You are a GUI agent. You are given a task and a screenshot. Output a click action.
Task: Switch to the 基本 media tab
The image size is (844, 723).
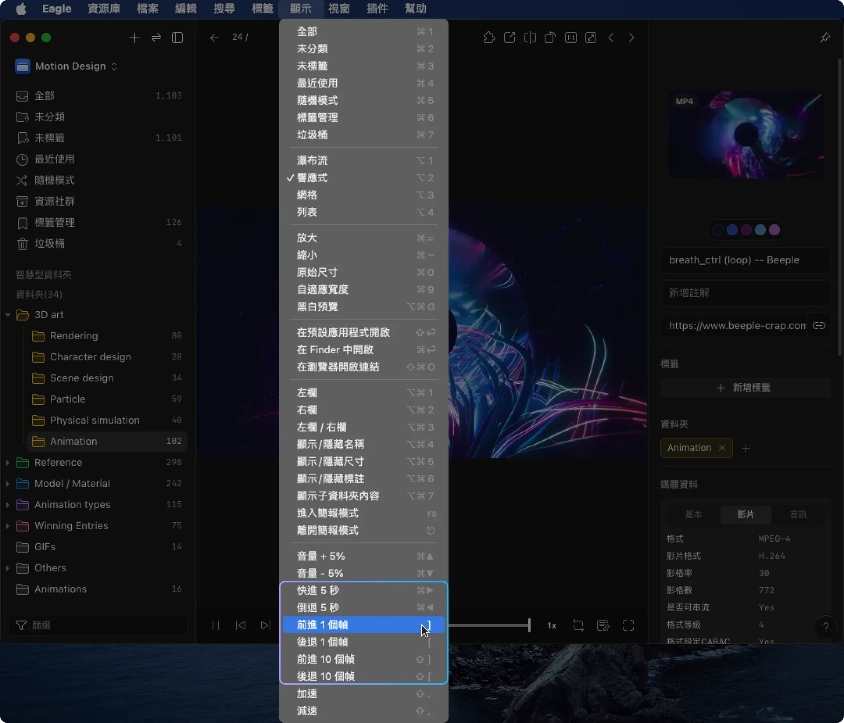pyautogui.click(x=693, y=514)
